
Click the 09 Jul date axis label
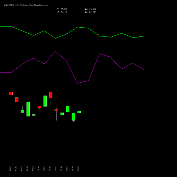[x=33, y=169]
